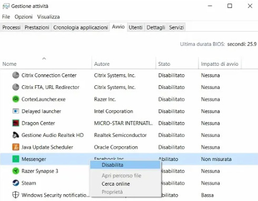The height and width of the screenshot is (201, 258).
Task: Click the Delayed launcher icon
Action: point(16,111)
